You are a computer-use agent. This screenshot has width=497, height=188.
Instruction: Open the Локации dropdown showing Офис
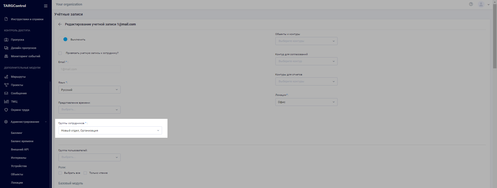point(306,102)
